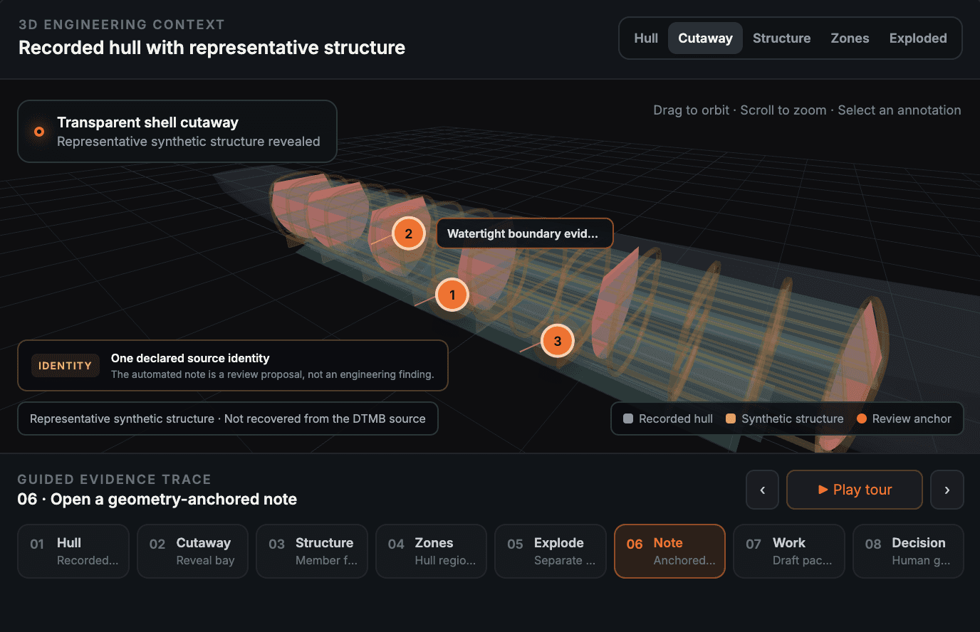This screenshot has height=632, width=980.
Task: Select annotation marker 2 on the hull
Action: pos(408,233)
